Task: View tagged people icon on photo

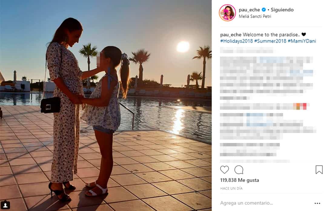Action: click(x=5, y=205)
